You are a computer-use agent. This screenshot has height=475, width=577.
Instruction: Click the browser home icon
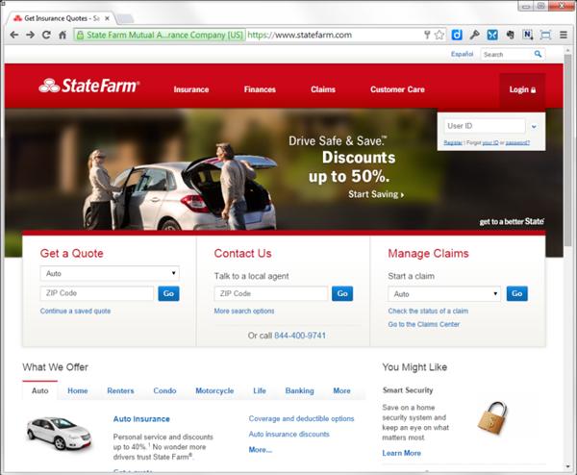(63, 35)
